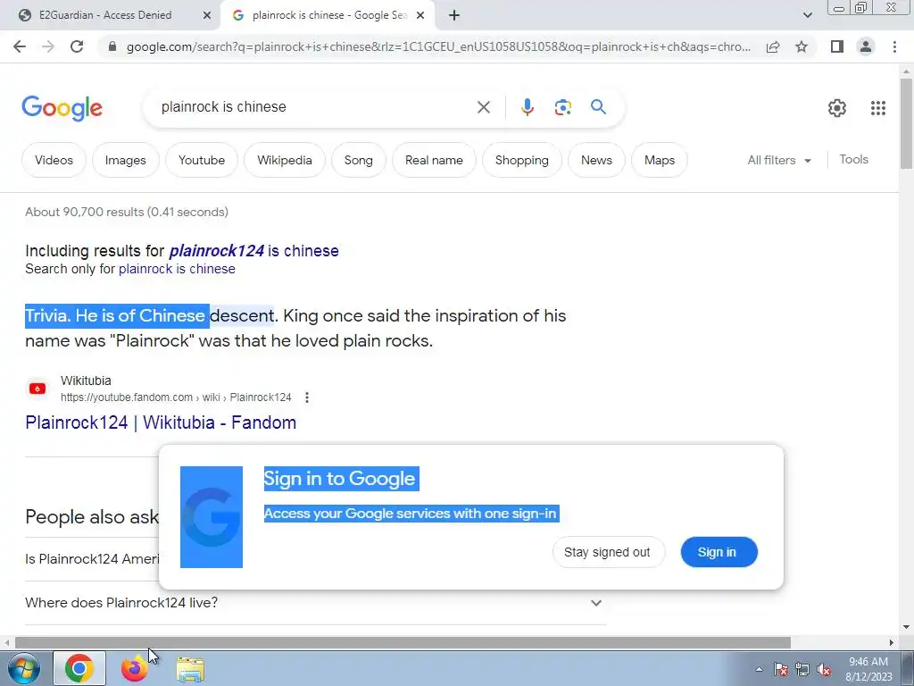Reload the current page
Viewport: 914px width, 686px height.
[x=77, y=46]
